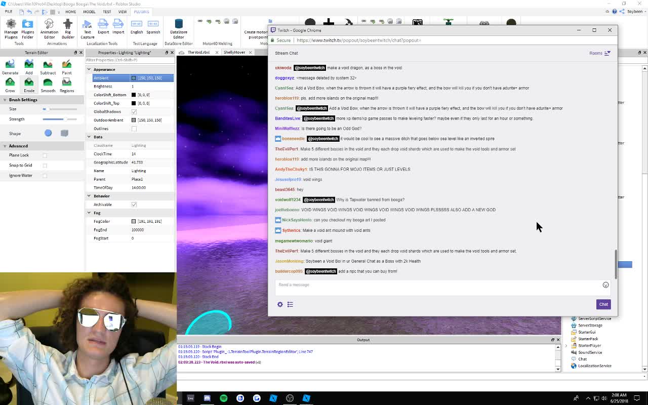648x405 pixels.
Task: Click username MiniWafflezz in chat
Action: pos(288,129)
